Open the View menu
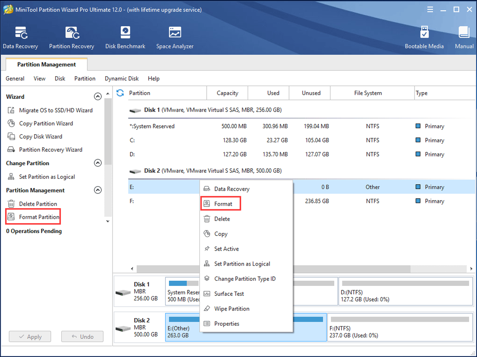The height and width of the screenshot is (357, 477). pyautogui.click(x=39, y=79)
